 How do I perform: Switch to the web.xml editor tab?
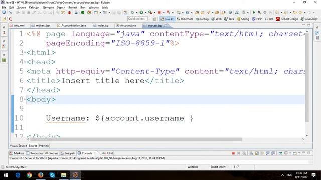coord(17,25)
